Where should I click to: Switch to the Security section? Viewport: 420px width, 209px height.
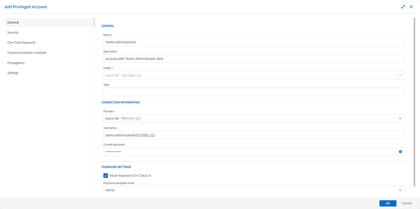click(x=13, y=32)
